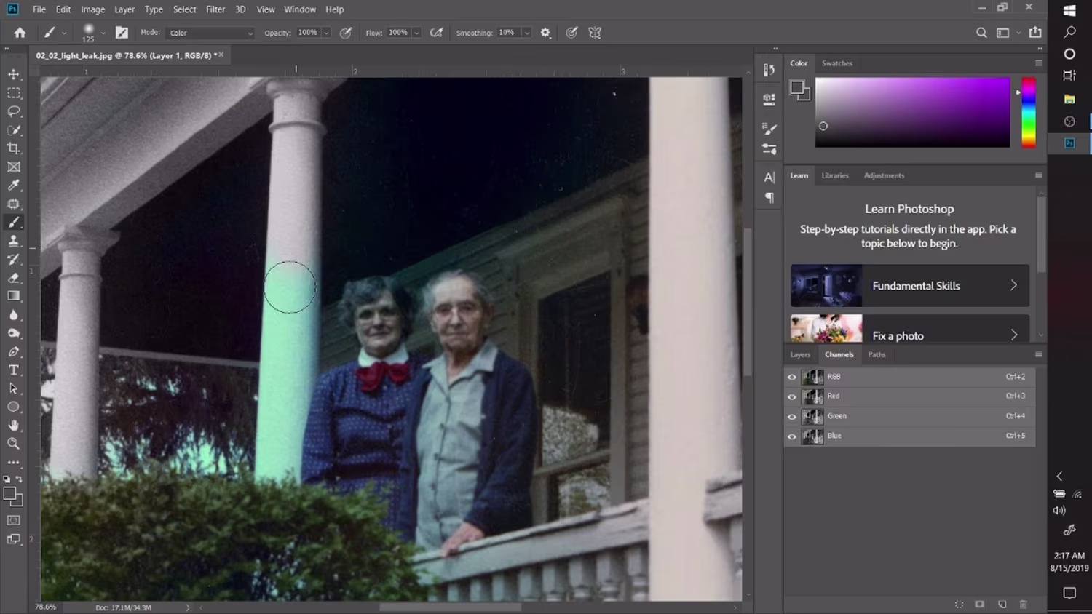The width and height of the screenshot is (1092, 614).
Task: Choose the Eyedropper tool
Action: click(14, 186)
